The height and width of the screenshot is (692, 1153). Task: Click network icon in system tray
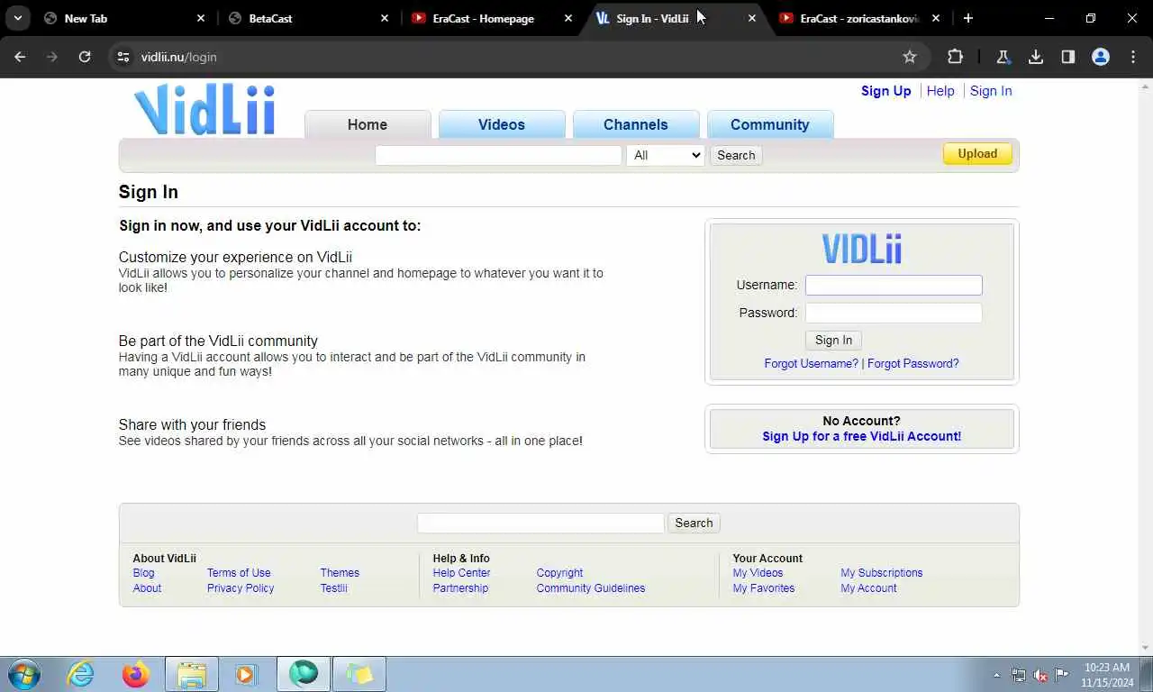1019,675
